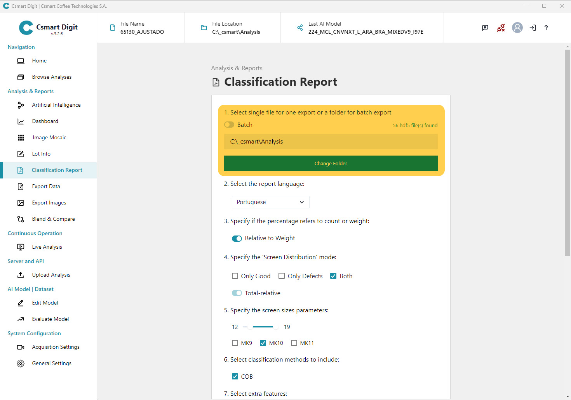This screenshot has height=400, width=571.
Task: Click the Blend & Compare icon
Action: (x=21, y=219)
